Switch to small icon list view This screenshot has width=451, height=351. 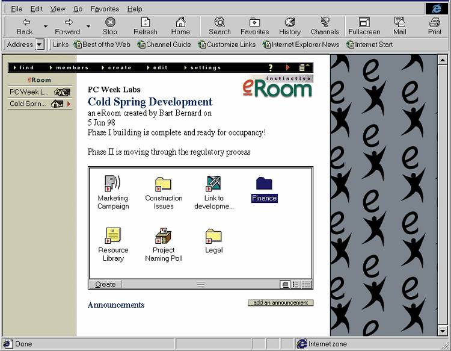pos(295,285)
